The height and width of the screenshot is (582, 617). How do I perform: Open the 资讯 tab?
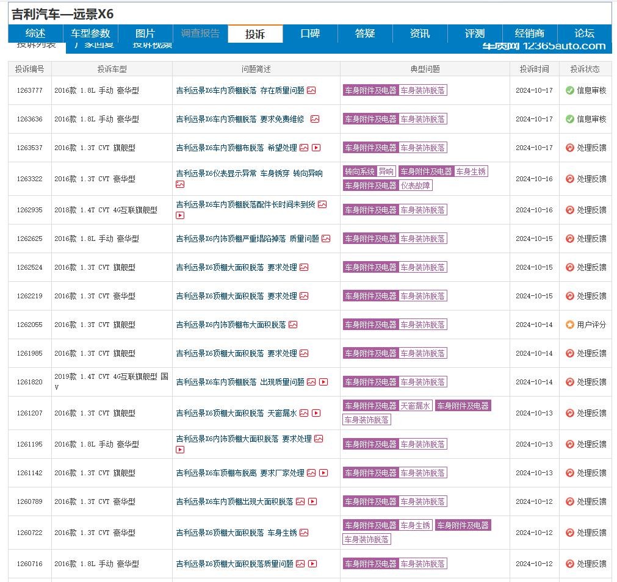tap(420, 34)
